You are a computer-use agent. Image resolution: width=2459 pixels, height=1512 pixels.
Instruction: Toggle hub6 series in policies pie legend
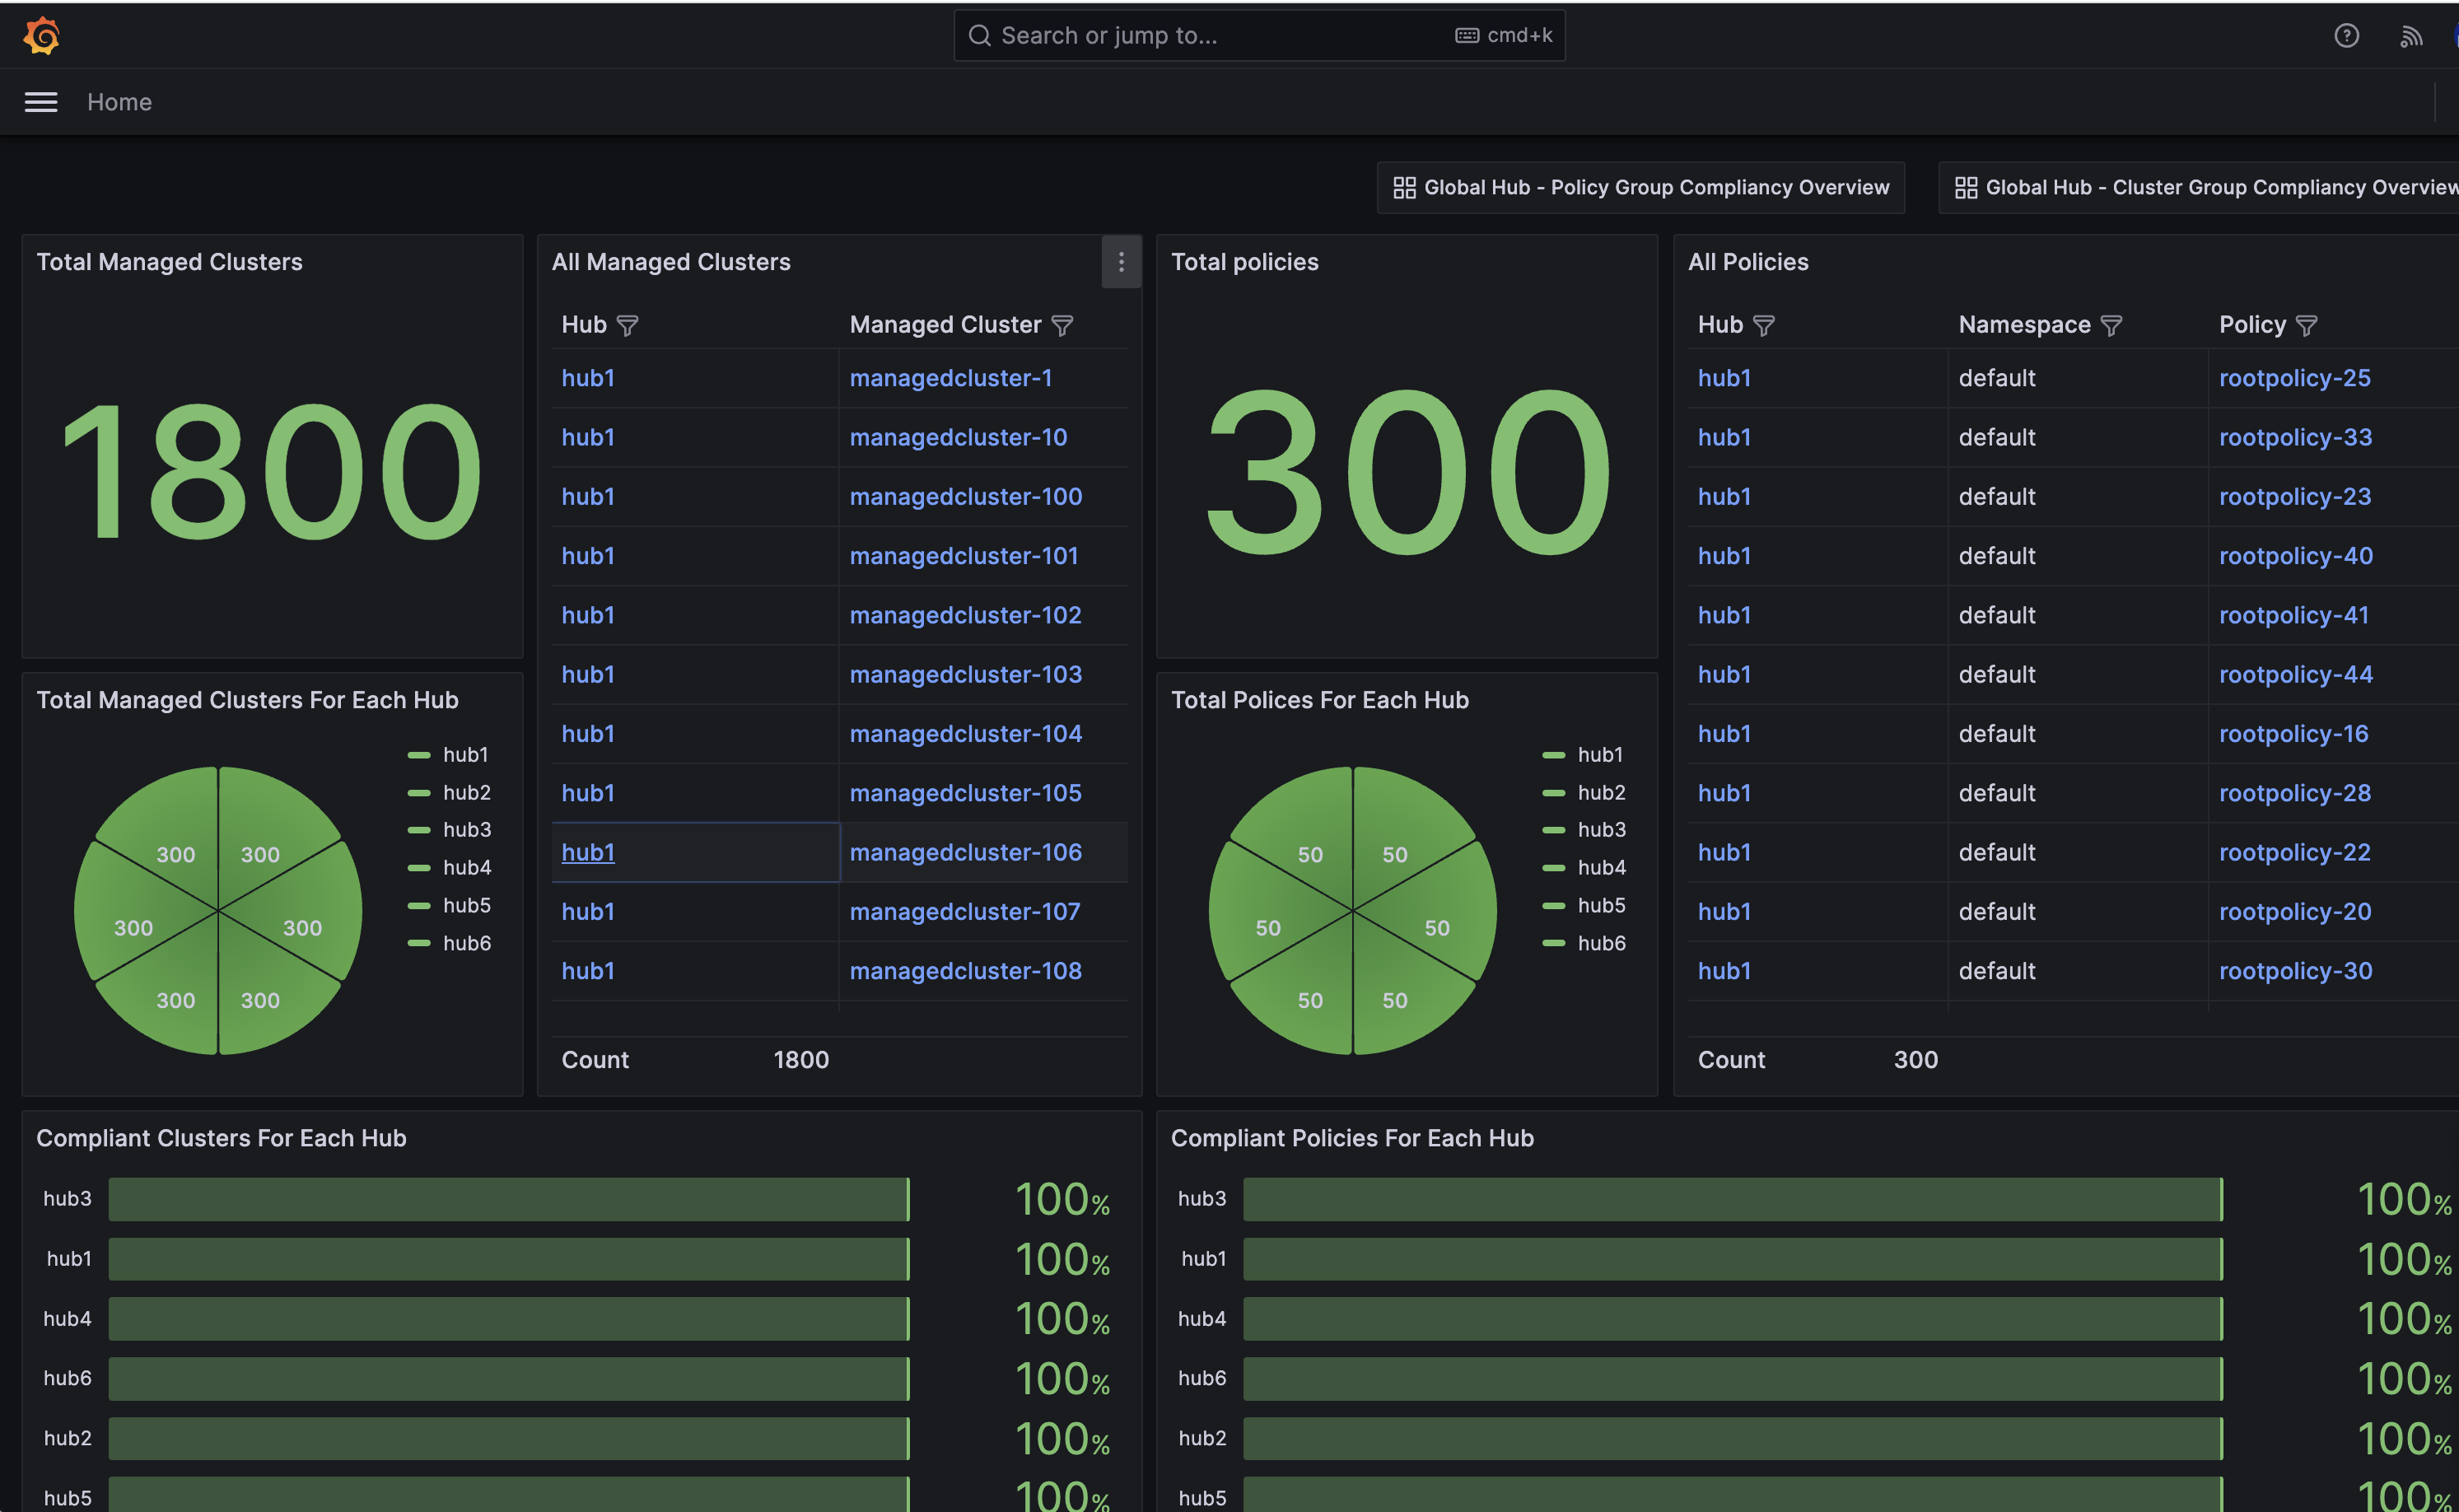tap(1600, 943)
